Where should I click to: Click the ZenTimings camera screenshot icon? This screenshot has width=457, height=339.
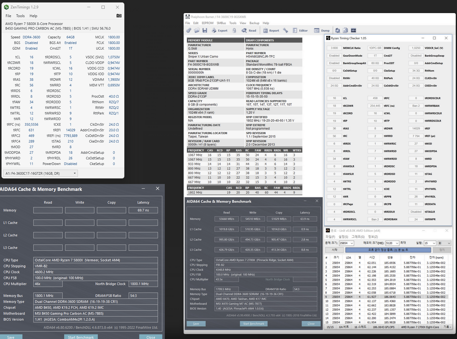click(119, 16)
